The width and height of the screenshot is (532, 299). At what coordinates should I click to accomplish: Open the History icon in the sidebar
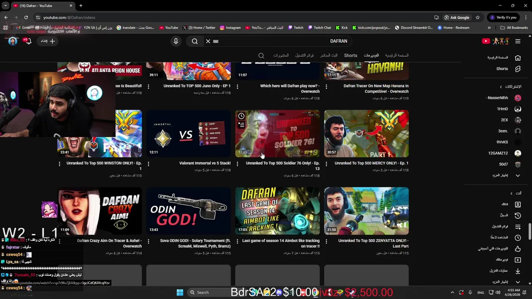[518, 216]
